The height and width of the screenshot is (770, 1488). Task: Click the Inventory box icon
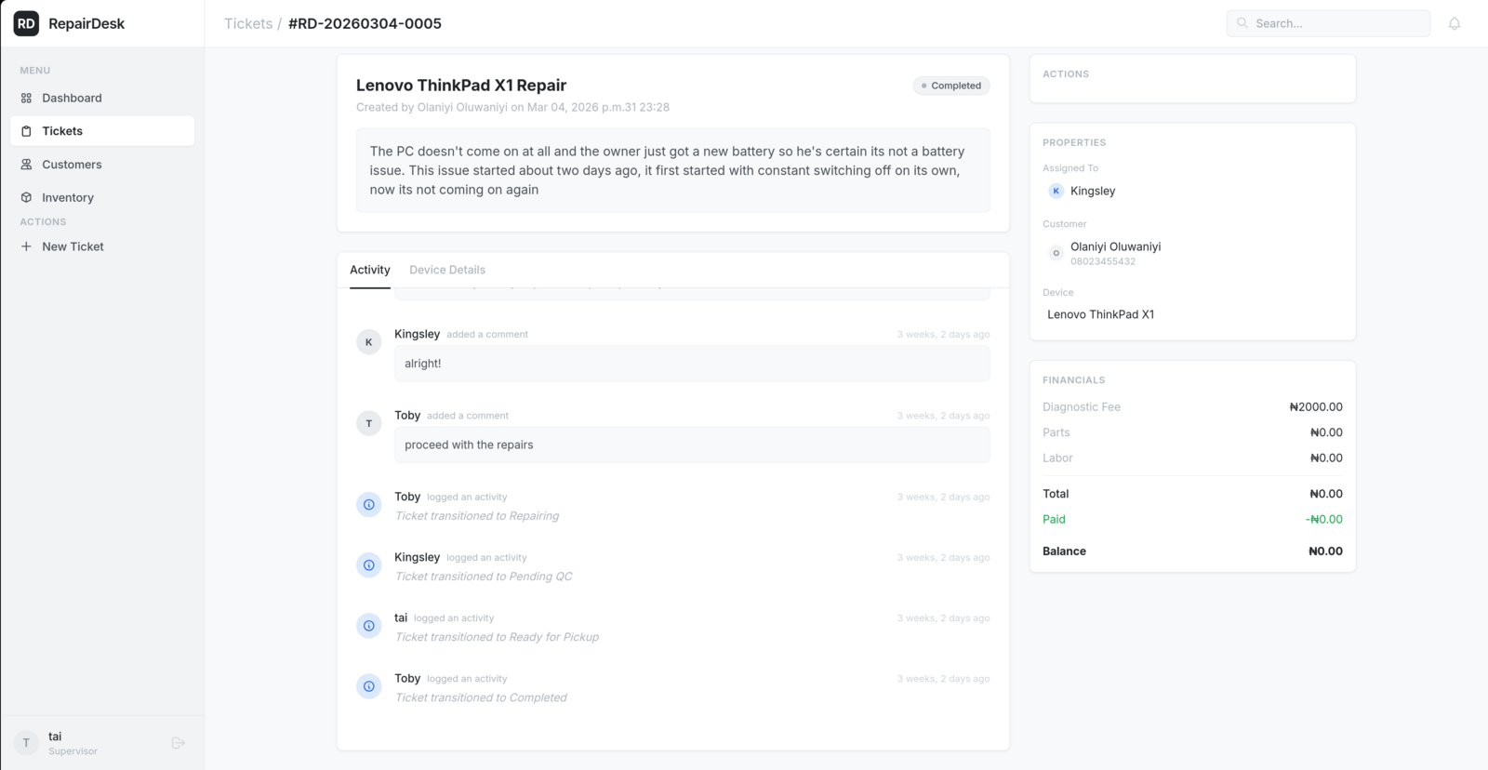[x=26, y=197]
